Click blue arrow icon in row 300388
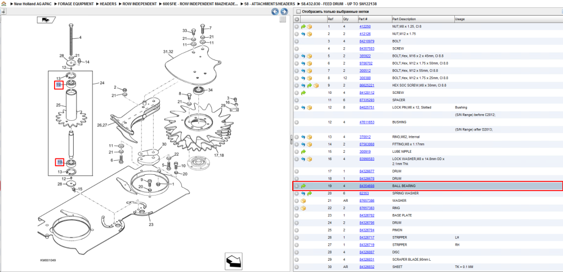 303,78
